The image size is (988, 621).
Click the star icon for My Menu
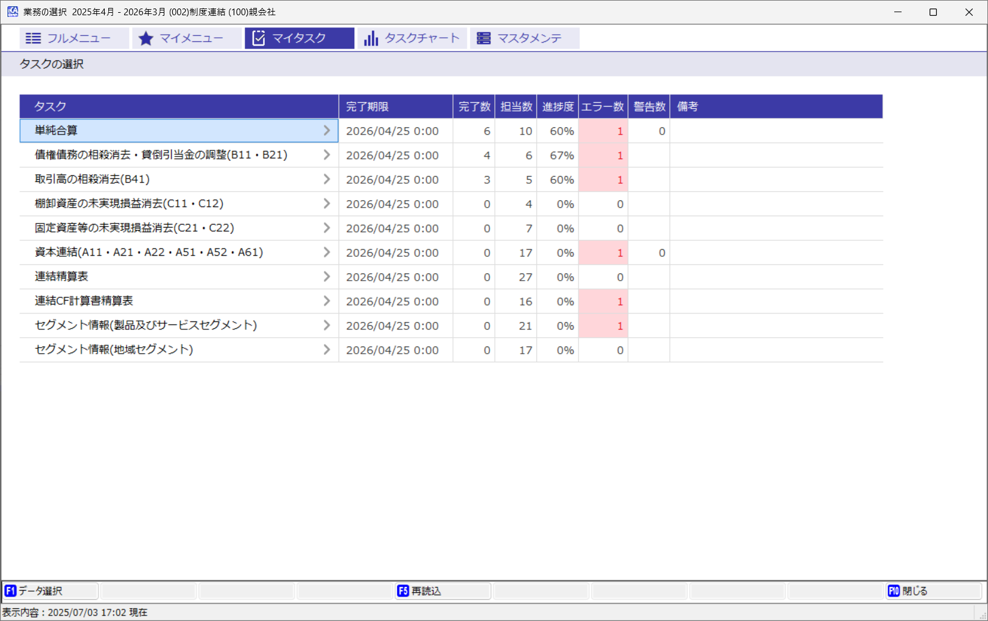(x=145, y=38)
